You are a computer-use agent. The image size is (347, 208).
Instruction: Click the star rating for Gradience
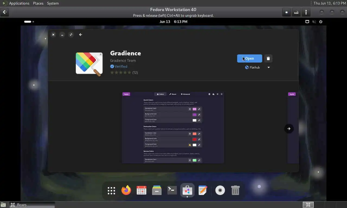tap(121, 73)
